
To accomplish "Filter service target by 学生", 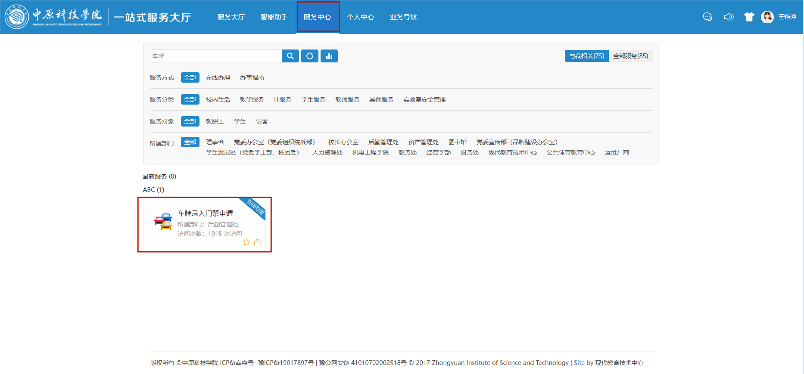I will tap(240, 121).
